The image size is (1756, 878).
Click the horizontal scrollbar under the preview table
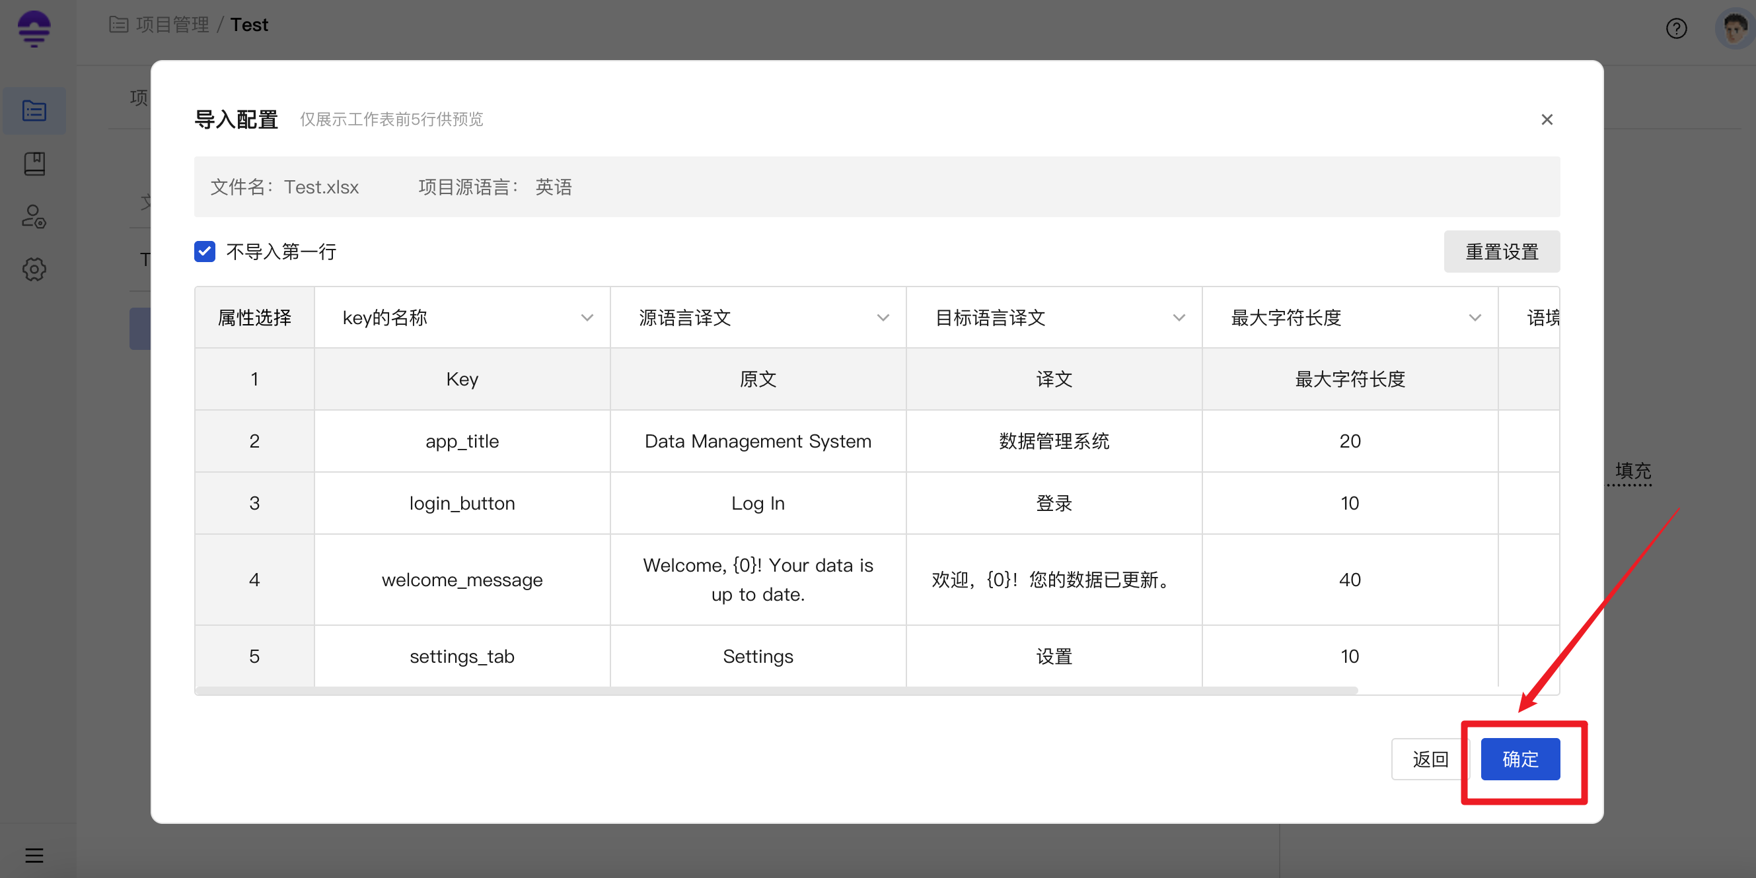(x=776, y=691)
